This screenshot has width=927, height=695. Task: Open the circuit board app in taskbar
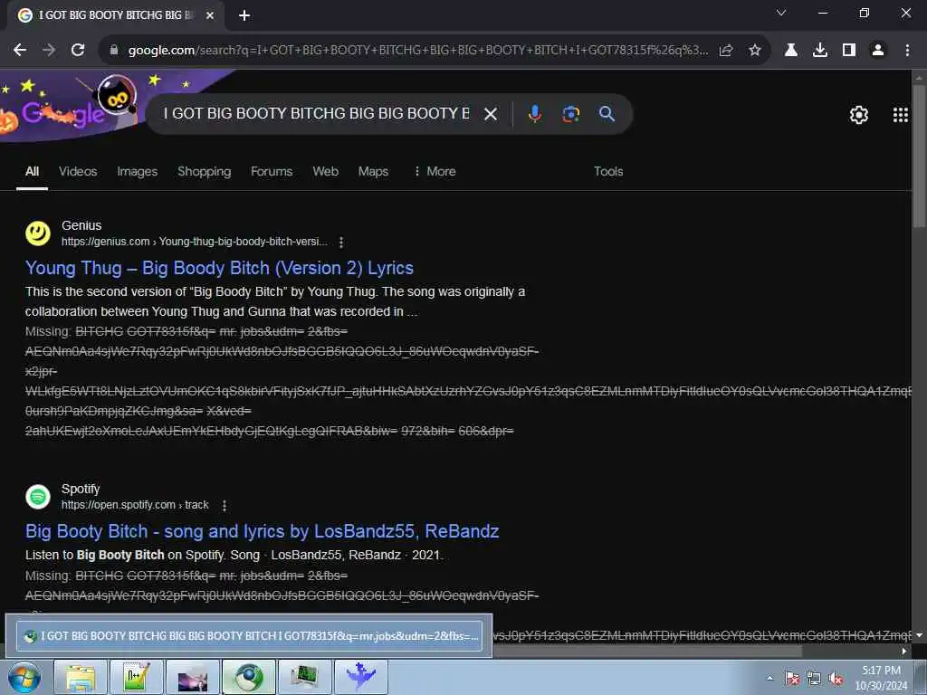coord(305,677)
